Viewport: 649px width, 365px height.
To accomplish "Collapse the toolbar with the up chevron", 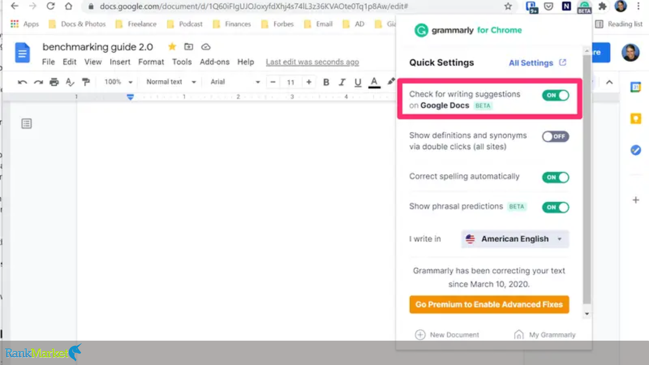I will [x=609, y=82].
